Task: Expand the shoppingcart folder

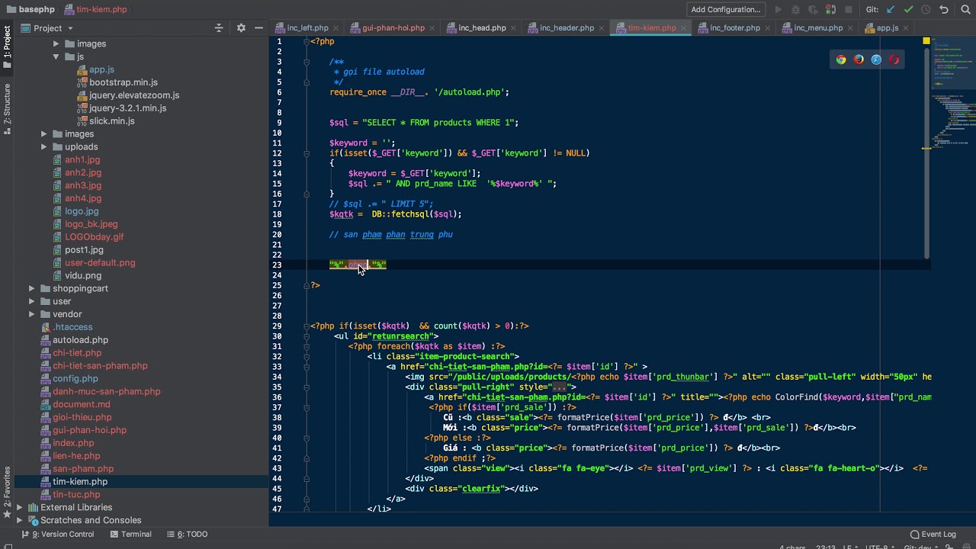Action: point(32,288)
